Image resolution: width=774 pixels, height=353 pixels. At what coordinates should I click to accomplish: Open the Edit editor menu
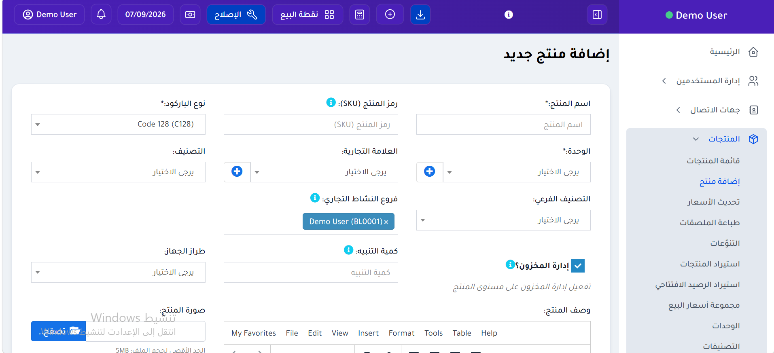point(315,333)
